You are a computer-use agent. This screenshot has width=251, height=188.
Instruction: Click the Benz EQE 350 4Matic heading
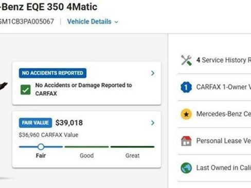(48, 7)
